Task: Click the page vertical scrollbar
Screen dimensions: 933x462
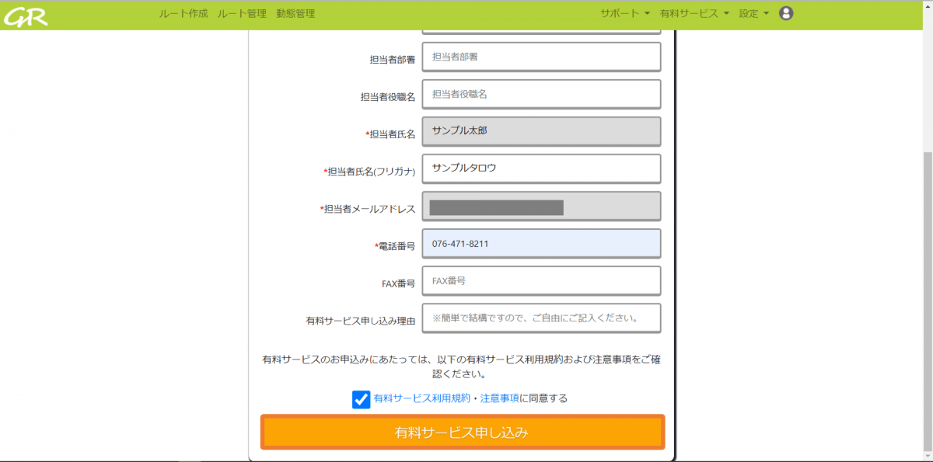Action: pyautogui.click(x=927, y=295)
